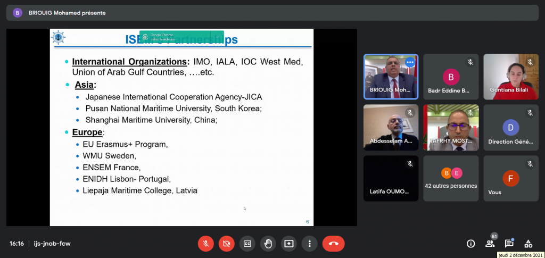Open the chat messages panel
Image resolution: width=545 pixels, height=258 pixels.
[509, 244]
